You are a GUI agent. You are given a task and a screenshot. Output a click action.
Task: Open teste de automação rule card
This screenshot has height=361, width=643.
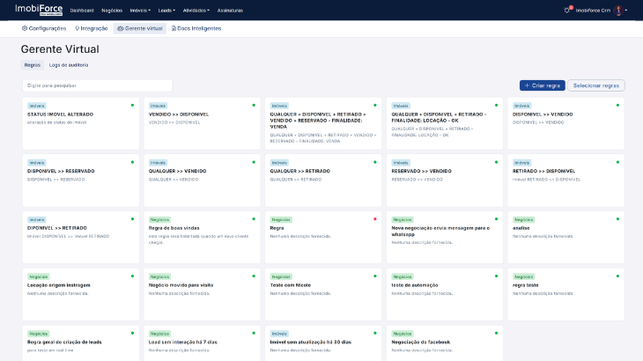coord(445,294)
